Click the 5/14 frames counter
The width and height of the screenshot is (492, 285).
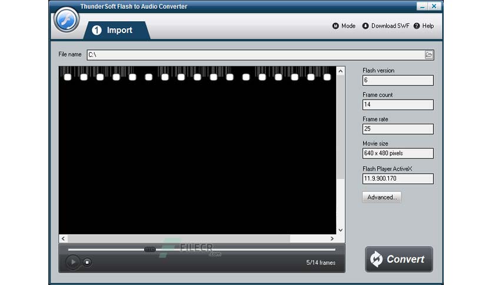point(321,263)
